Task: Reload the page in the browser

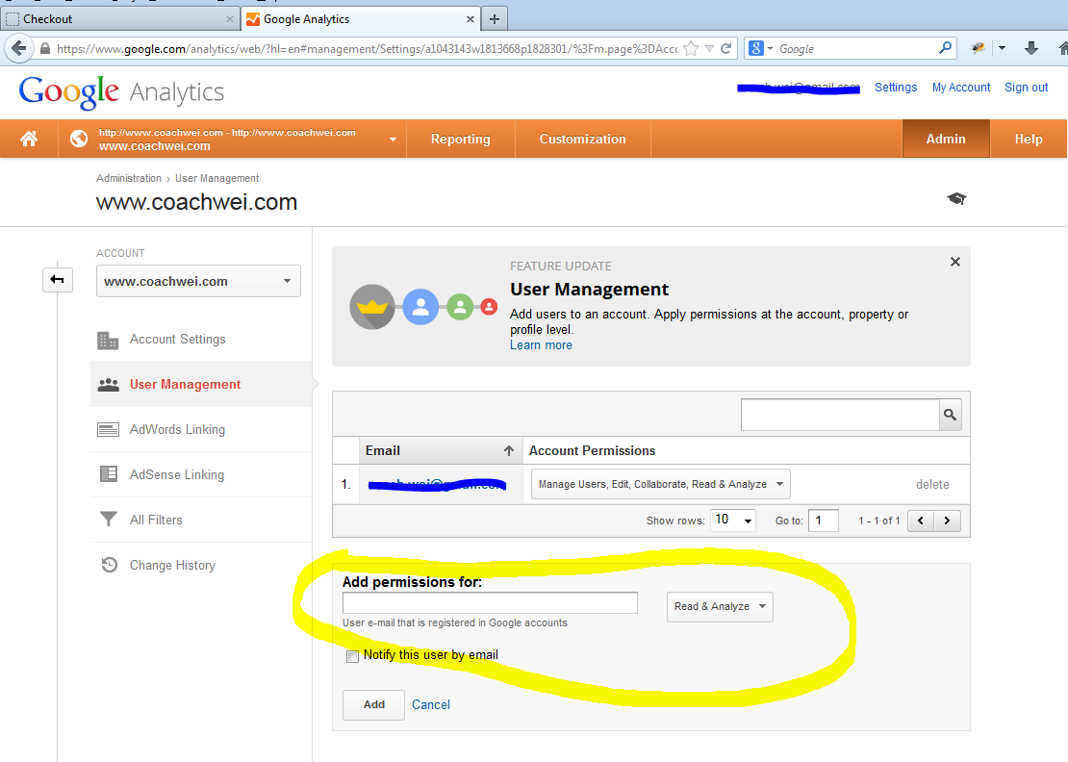Action: click(727, 48)
